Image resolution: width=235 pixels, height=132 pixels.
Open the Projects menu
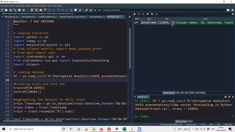tap(43, 6)
